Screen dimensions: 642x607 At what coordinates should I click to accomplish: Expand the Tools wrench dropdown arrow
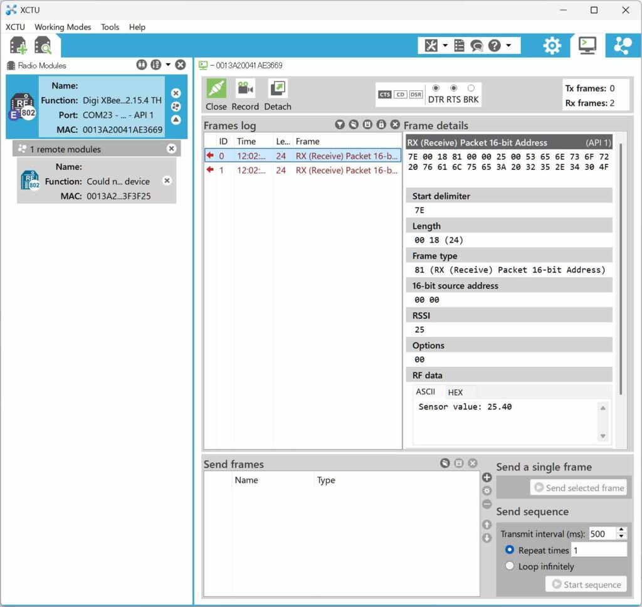(445, 46)
